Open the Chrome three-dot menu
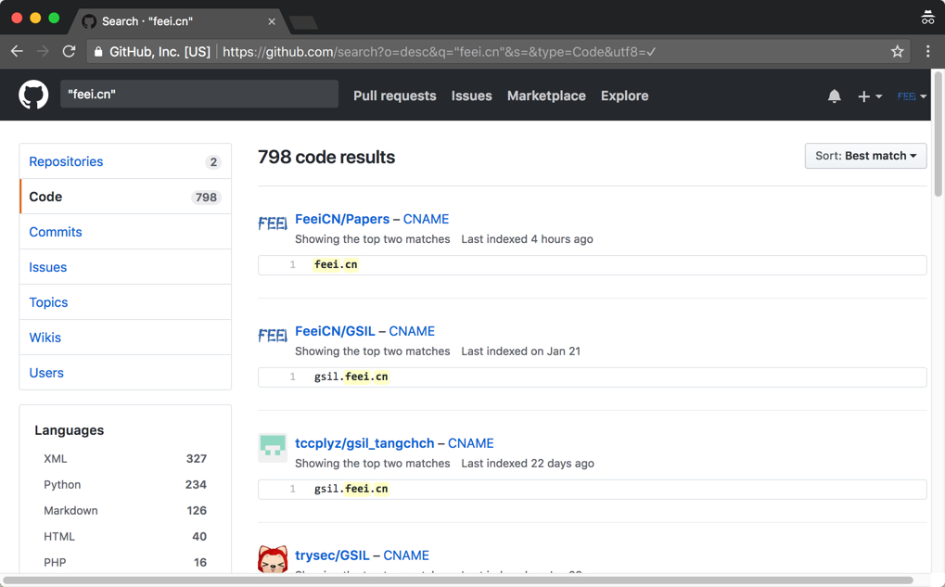This screenshot has height=587, width=945. coord(927,52)
